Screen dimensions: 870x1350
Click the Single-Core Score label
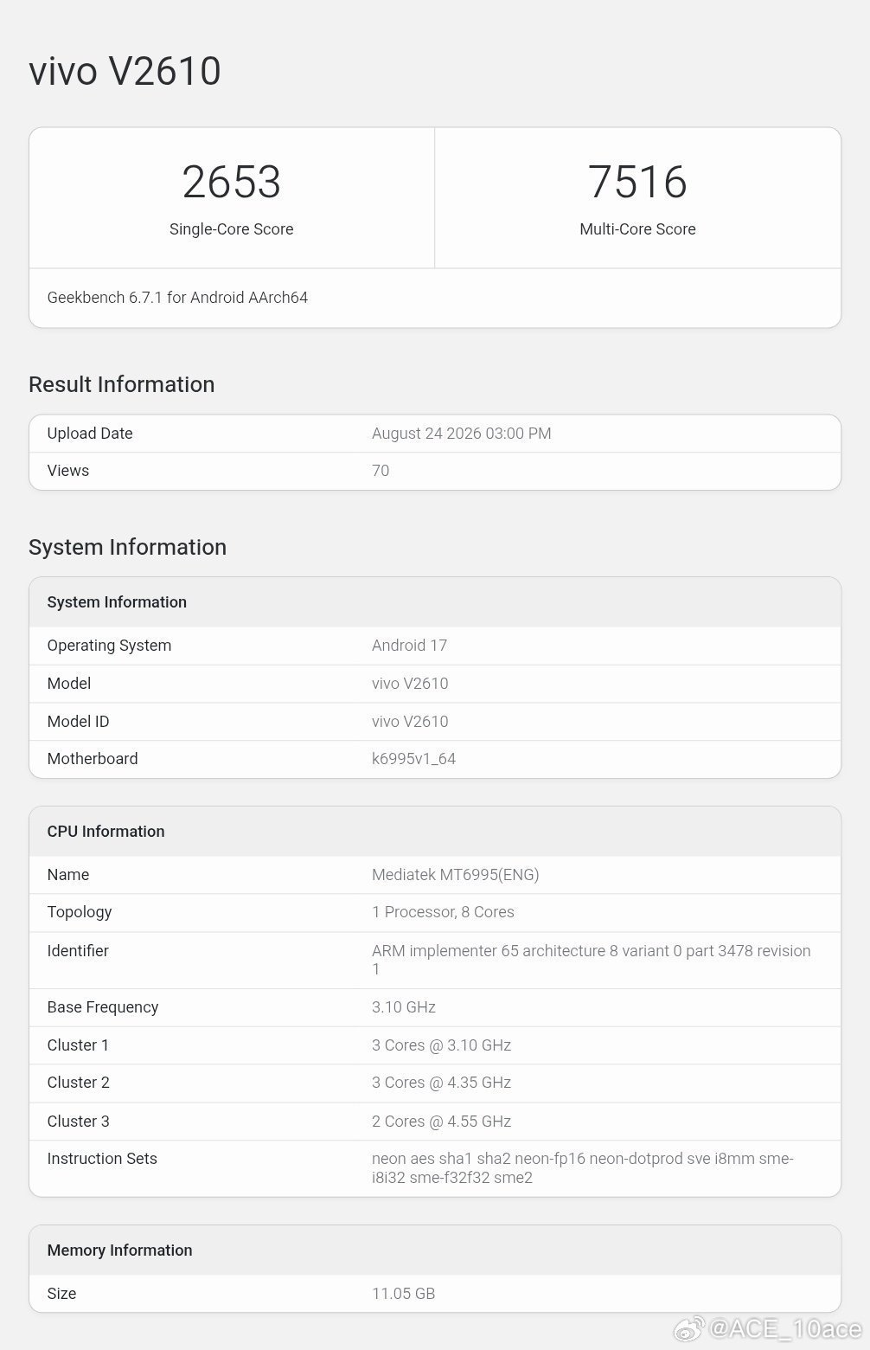coord(231,229)
